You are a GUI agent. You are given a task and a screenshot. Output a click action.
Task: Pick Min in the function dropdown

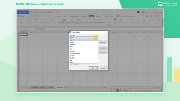pos(84,49)
